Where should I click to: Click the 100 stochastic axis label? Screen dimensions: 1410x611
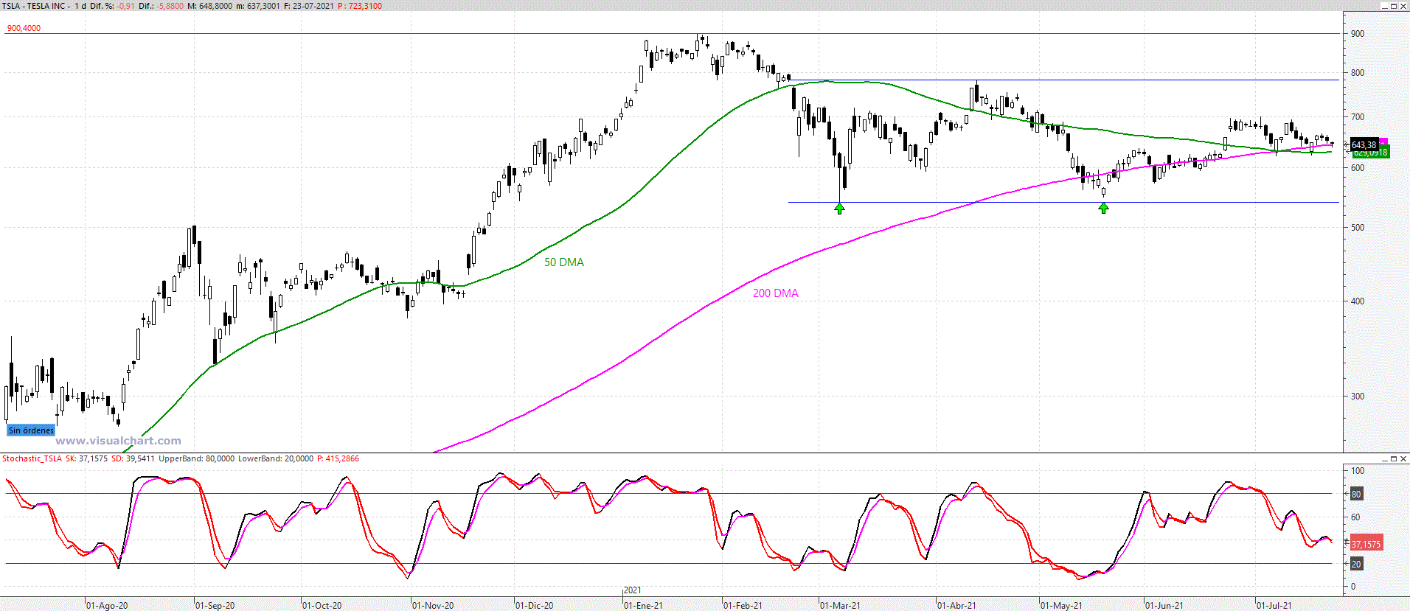1358,470
